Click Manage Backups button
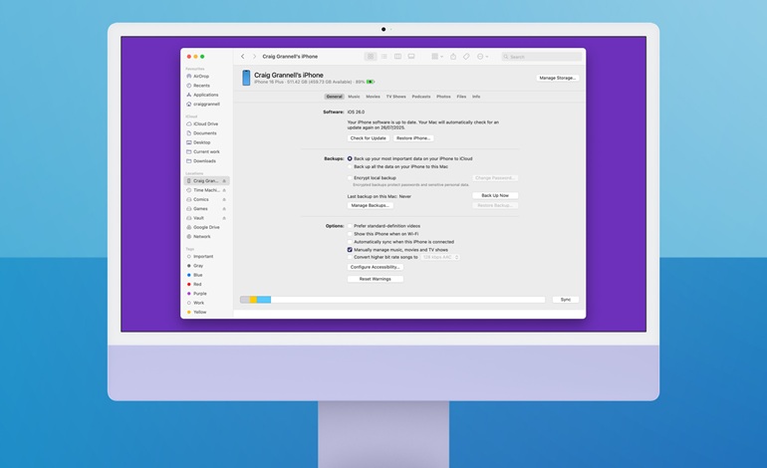This screenshot has width=767, height=468. click(370, 205)
